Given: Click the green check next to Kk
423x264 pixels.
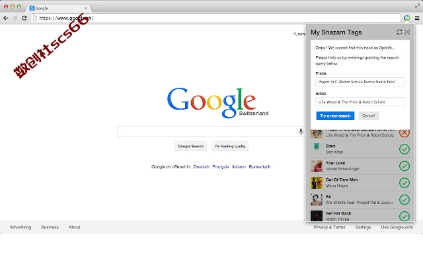Looking at the screenshot, I should pyautogui.click(x=404, y=199).
